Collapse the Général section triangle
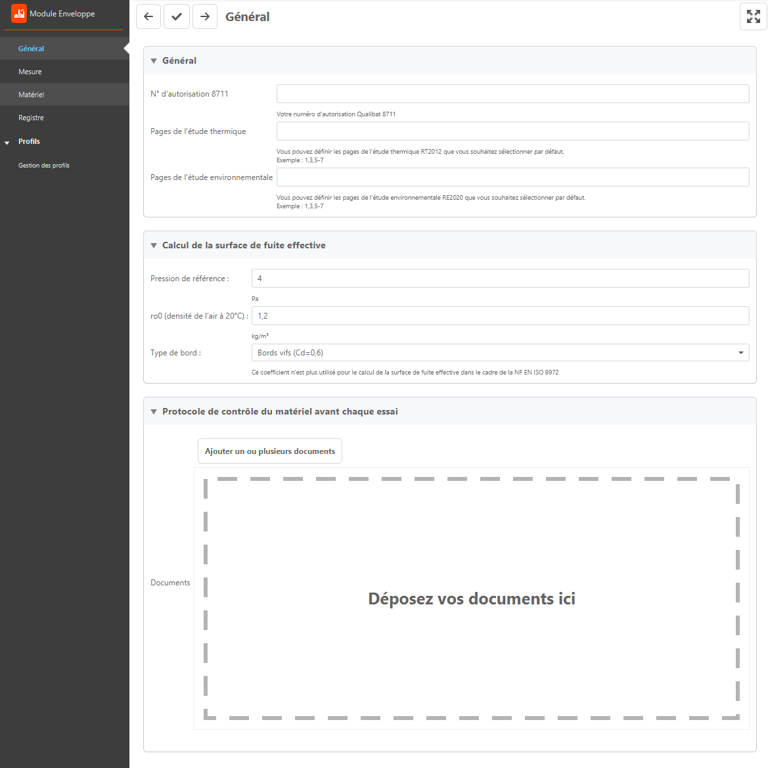 click(154, 60)
